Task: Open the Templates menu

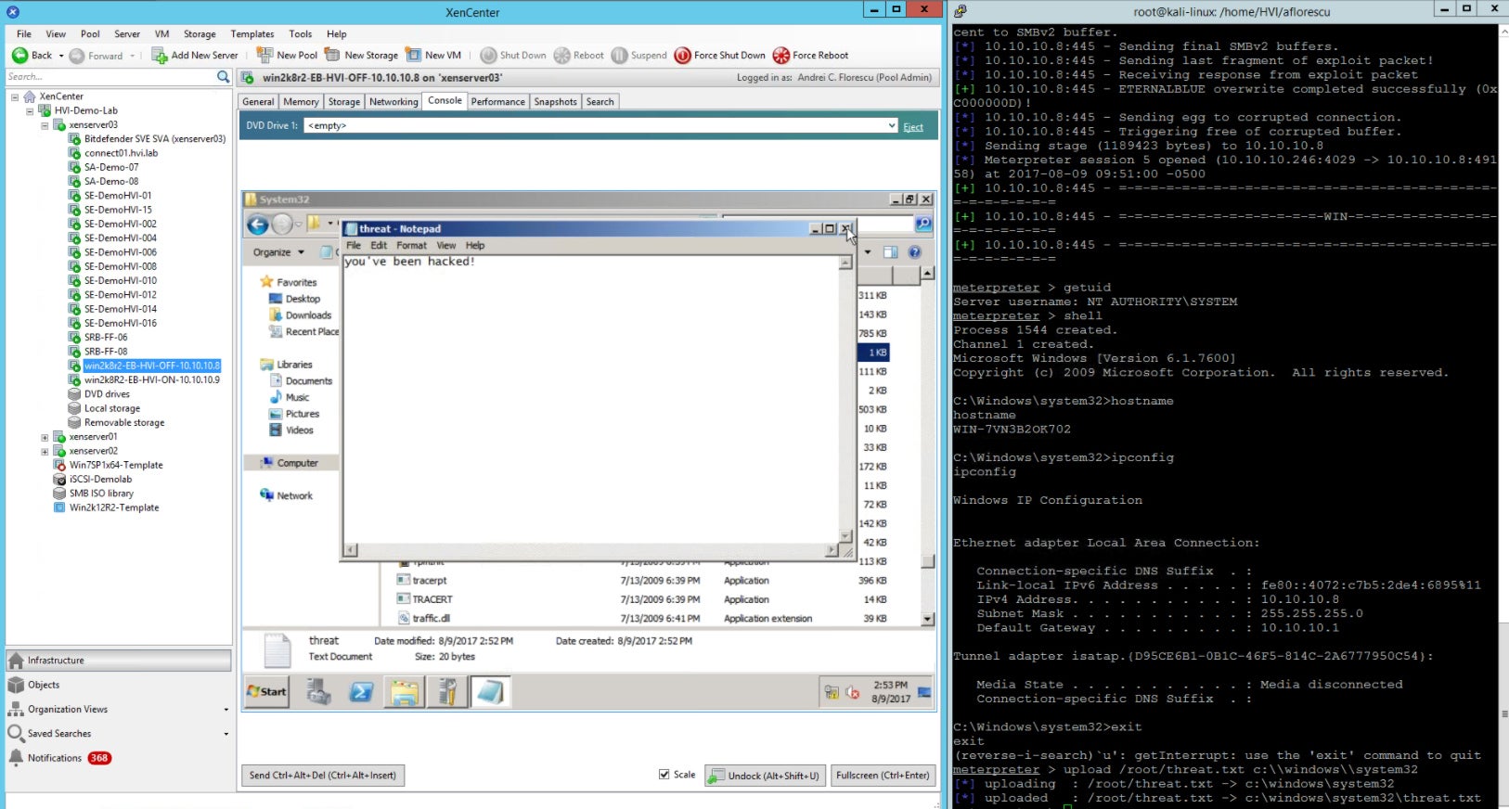Action: (252, 34)
